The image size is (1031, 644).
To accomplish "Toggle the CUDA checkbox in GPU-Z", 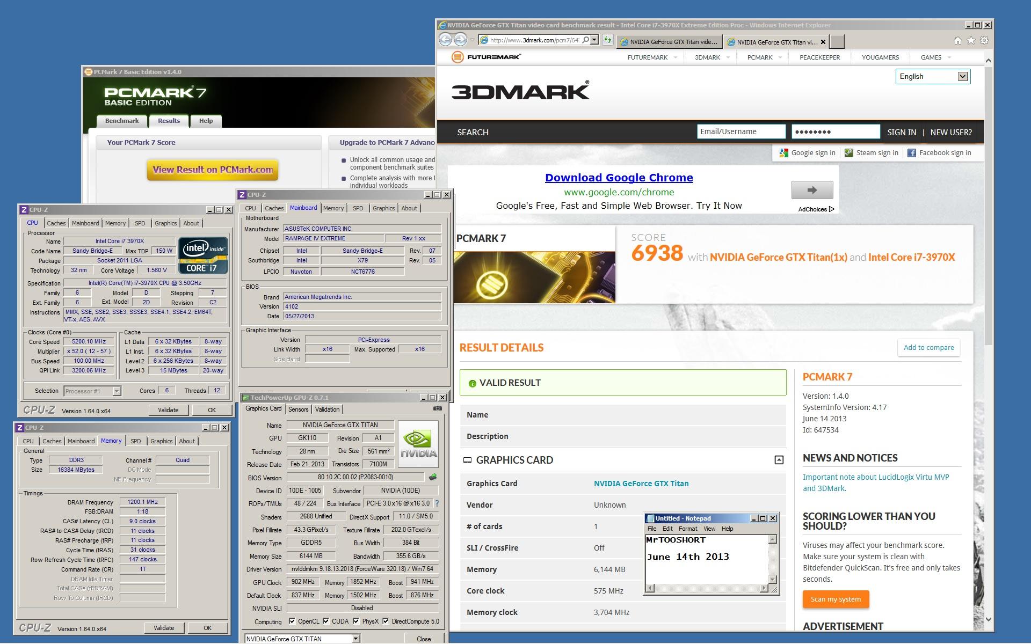I will (x=325, y=621).
